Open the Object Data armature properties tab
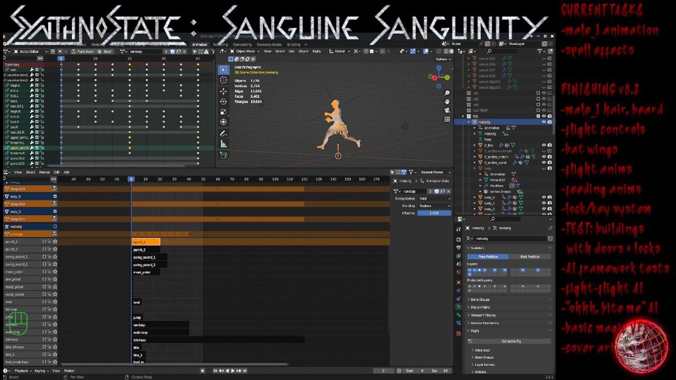The image size is (676, 380). point(458,307)
